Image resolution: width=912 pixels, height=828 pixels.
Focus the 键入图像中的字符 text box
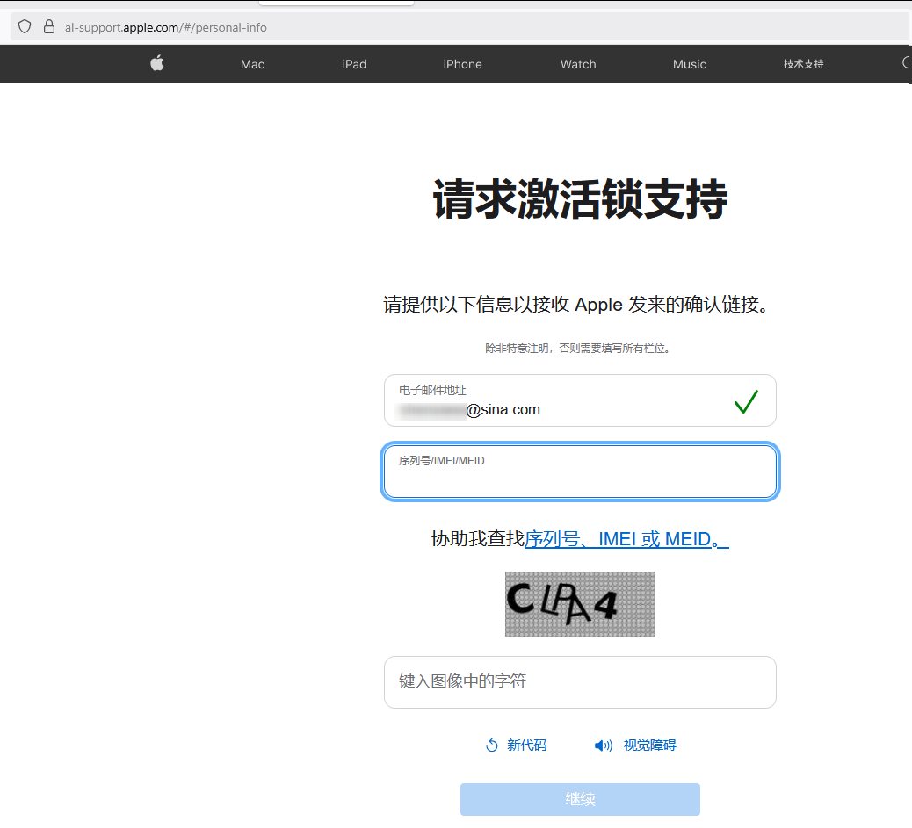point(580,681)
